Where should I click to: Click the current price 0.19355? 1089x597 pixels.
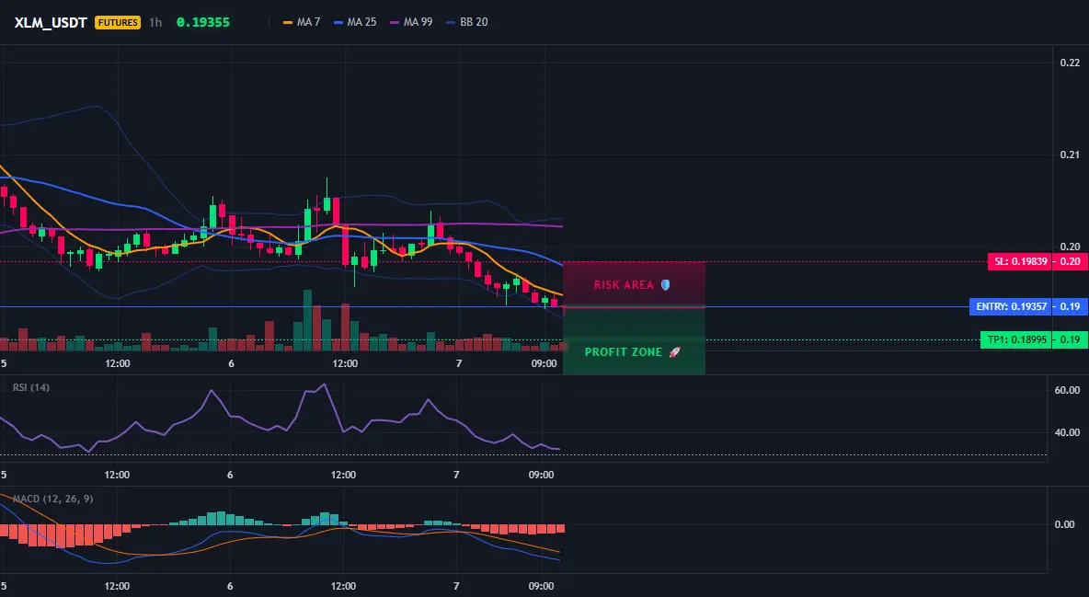tap(202, 22)
